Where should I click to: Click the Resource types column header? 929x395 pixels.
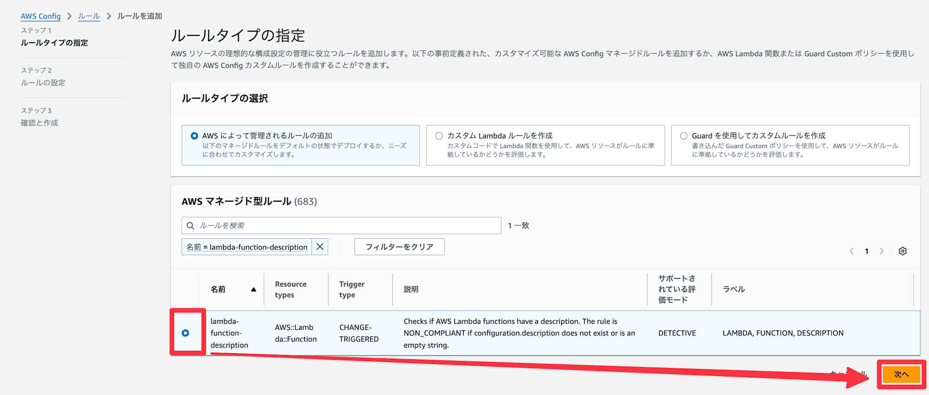[290, 289]
